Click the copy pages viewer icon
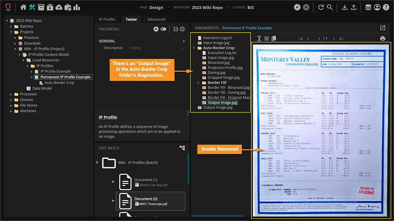The height and width of the screenshot is (221, 394). click(x=274, y=38)
